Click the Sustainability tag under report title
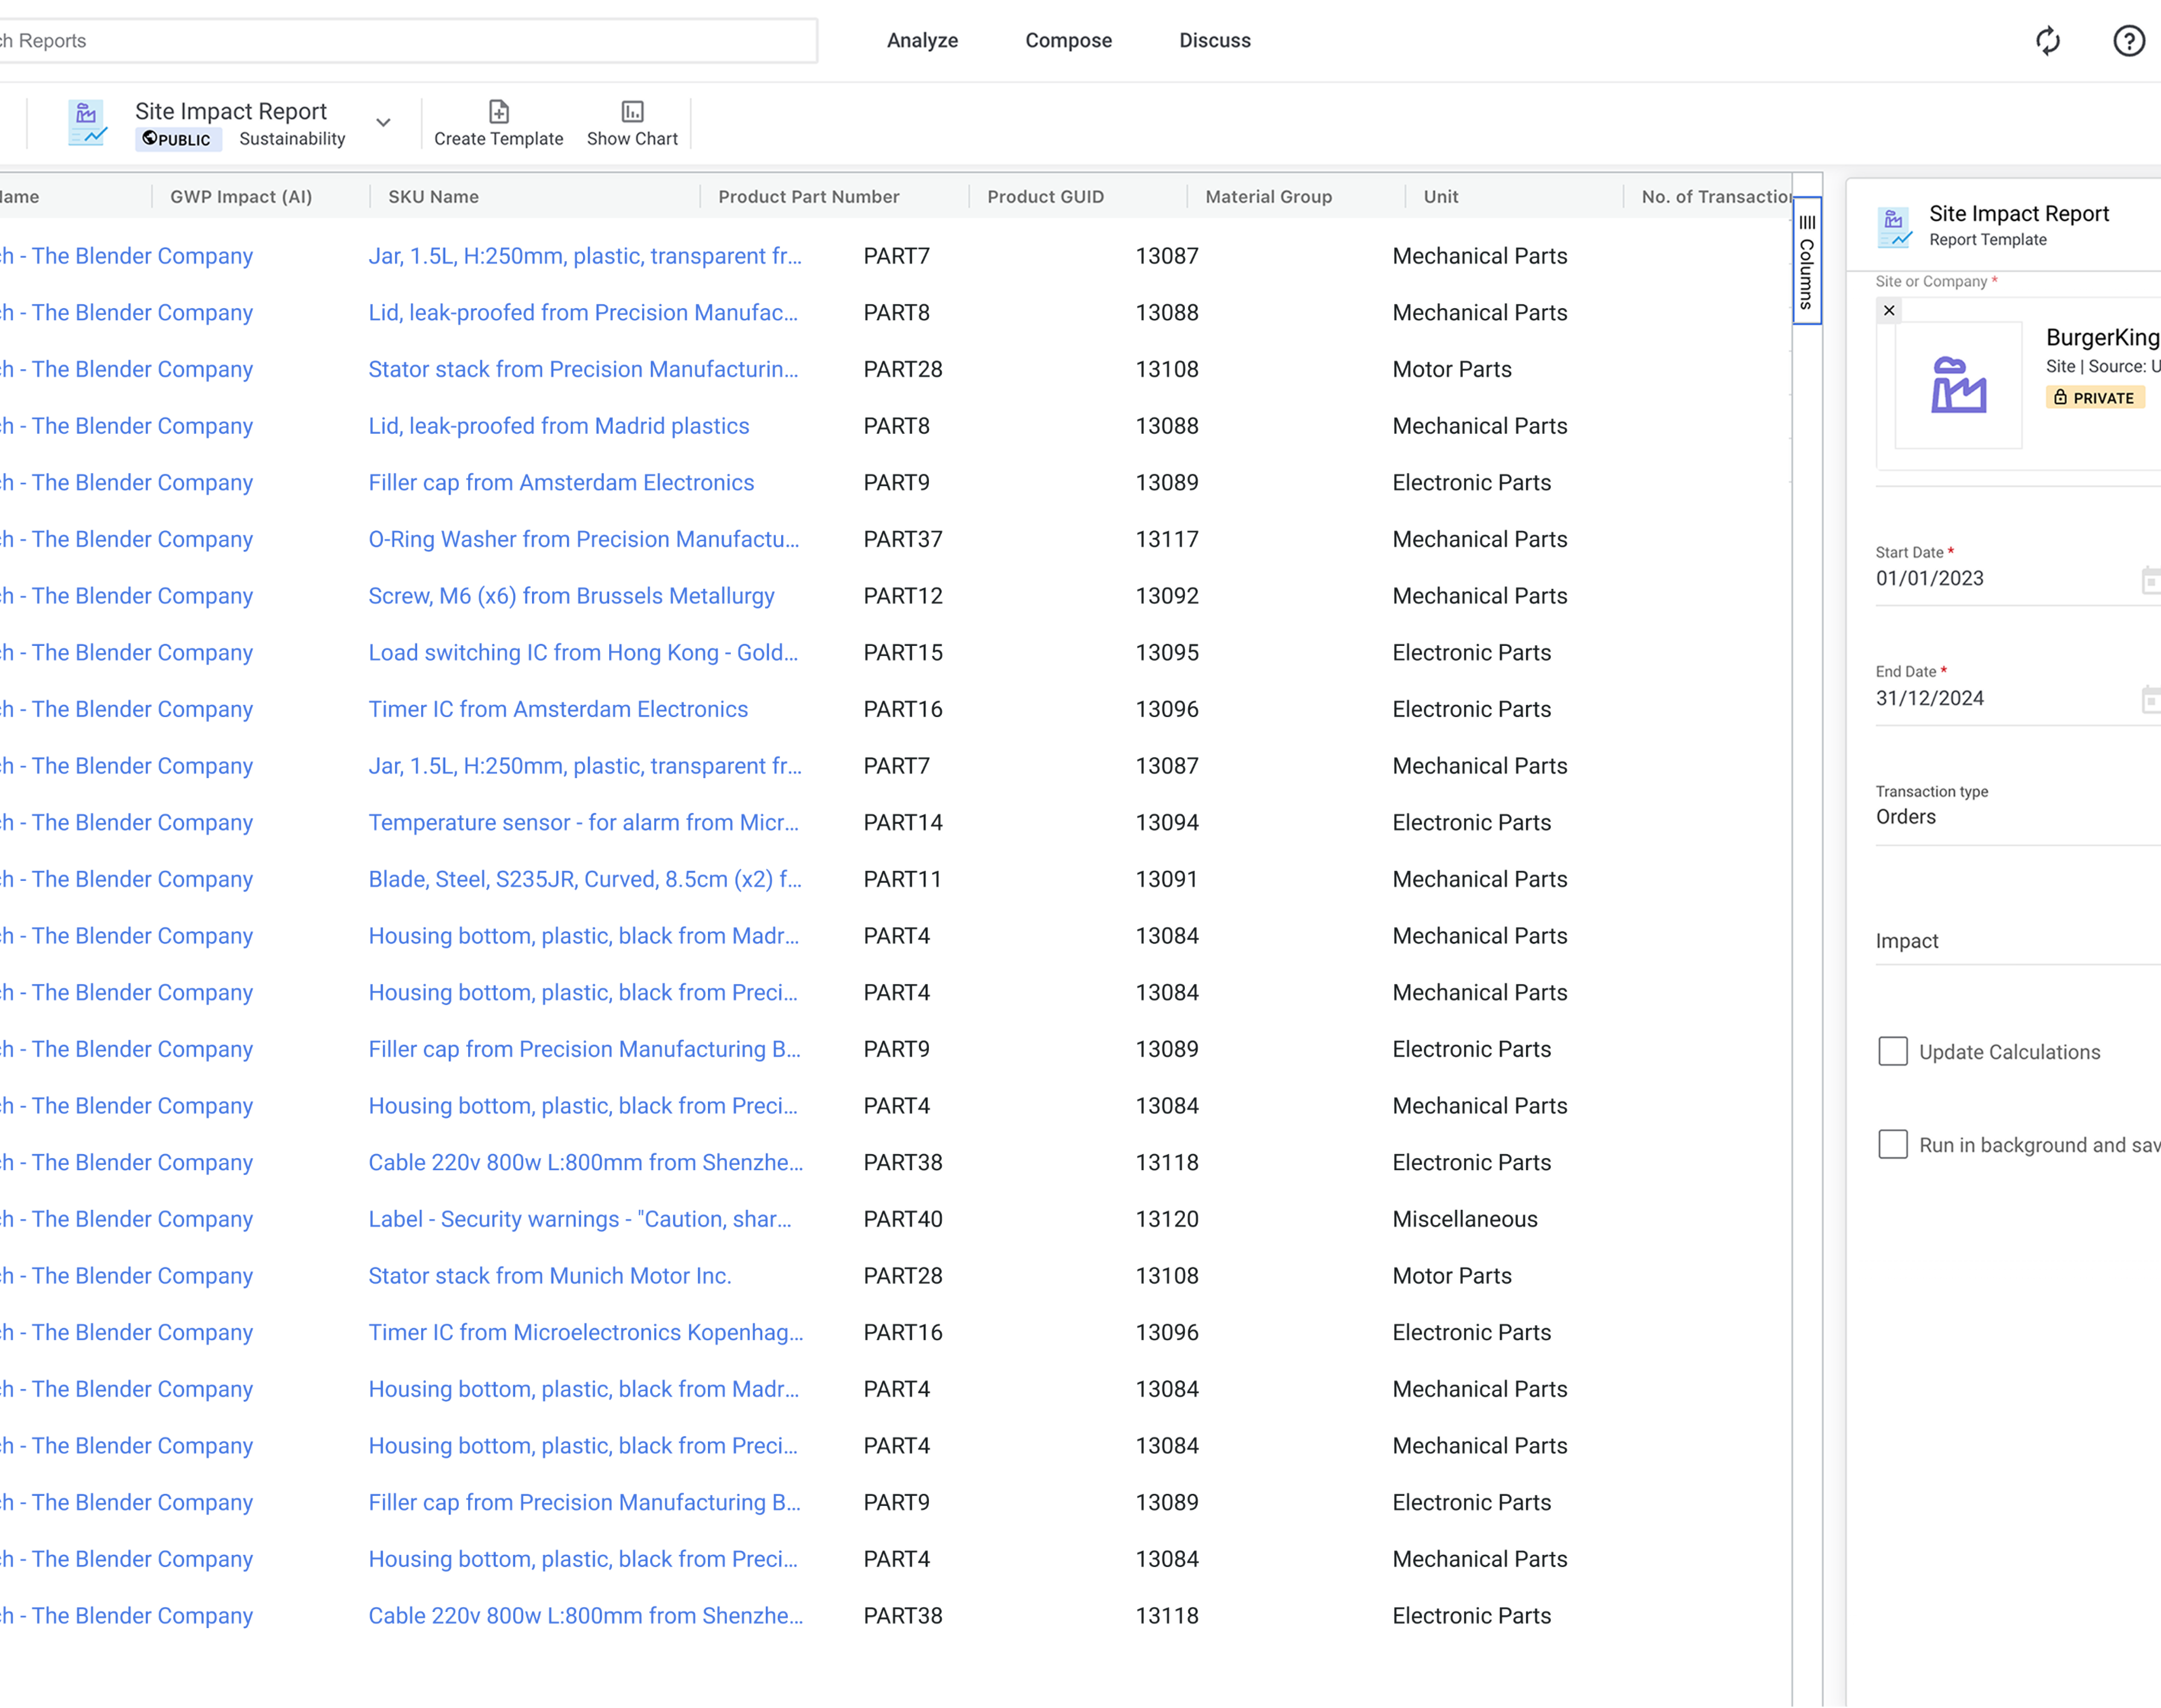 coord(292,139)
